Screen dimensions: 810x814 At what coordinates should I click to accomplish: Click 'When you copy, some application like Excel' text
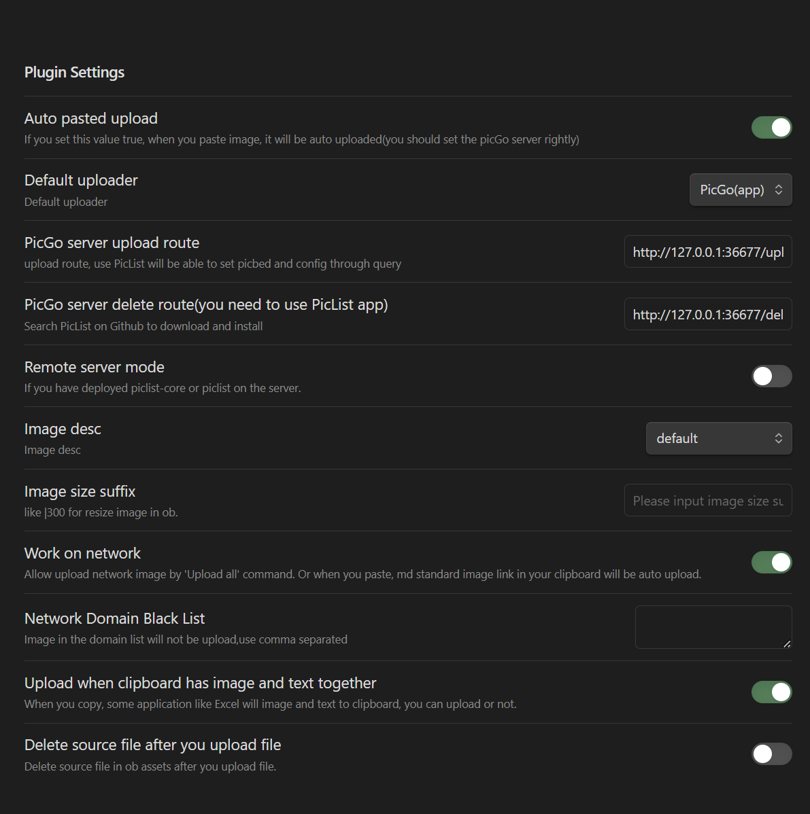click(270, 704)
